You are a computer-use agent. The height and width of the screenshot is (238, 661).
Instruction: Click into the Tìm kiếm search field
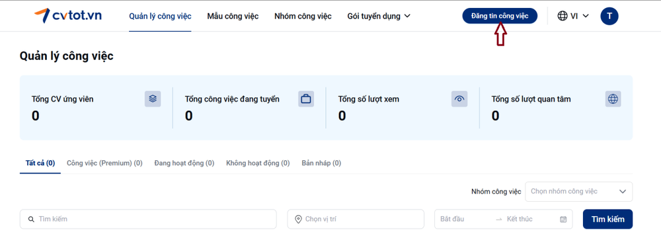[148, 219]
